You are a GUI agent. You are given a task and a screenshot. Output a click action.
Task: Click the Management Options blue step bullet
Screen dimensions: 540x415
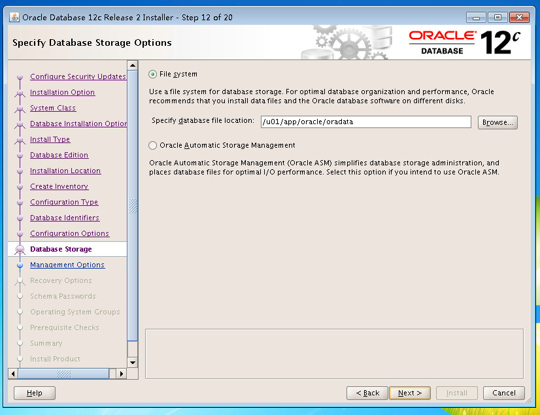[x=20, y=265]
